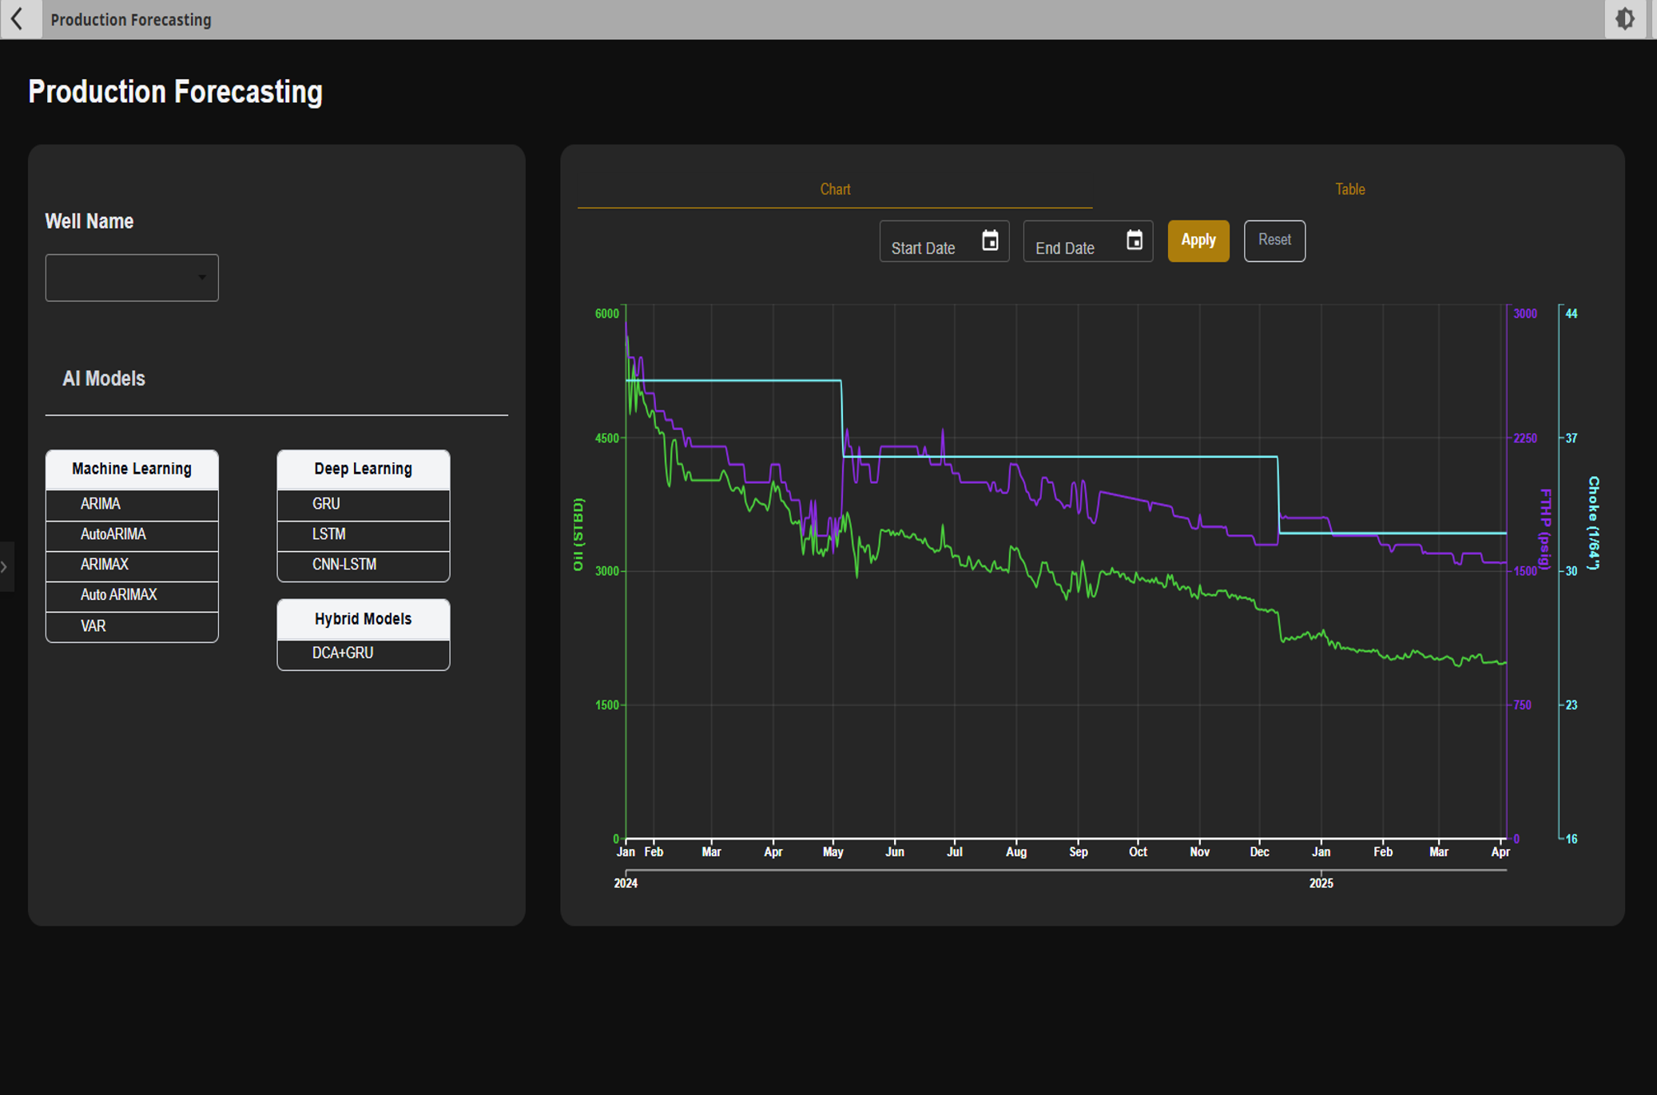Click the Hybrid Models group header

(x=364, y=619)
